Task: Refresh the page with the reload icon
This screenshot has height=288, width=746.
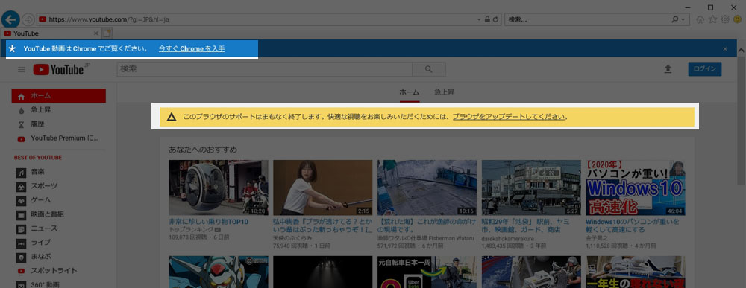Action: (496, 19)
